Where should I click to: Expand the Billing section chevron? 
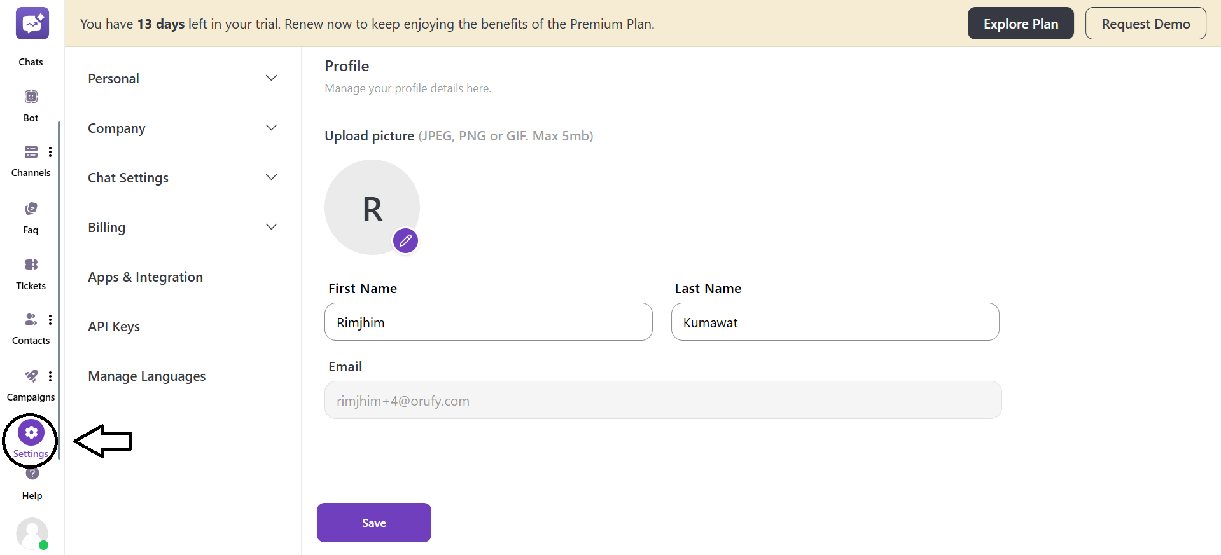[x=271, y=227]
